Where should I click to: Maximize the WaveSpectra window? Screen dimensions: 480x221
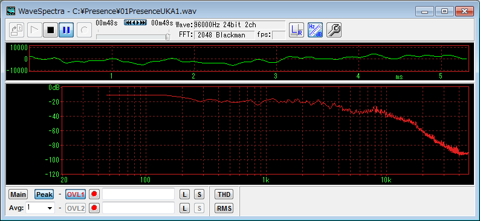444,11
